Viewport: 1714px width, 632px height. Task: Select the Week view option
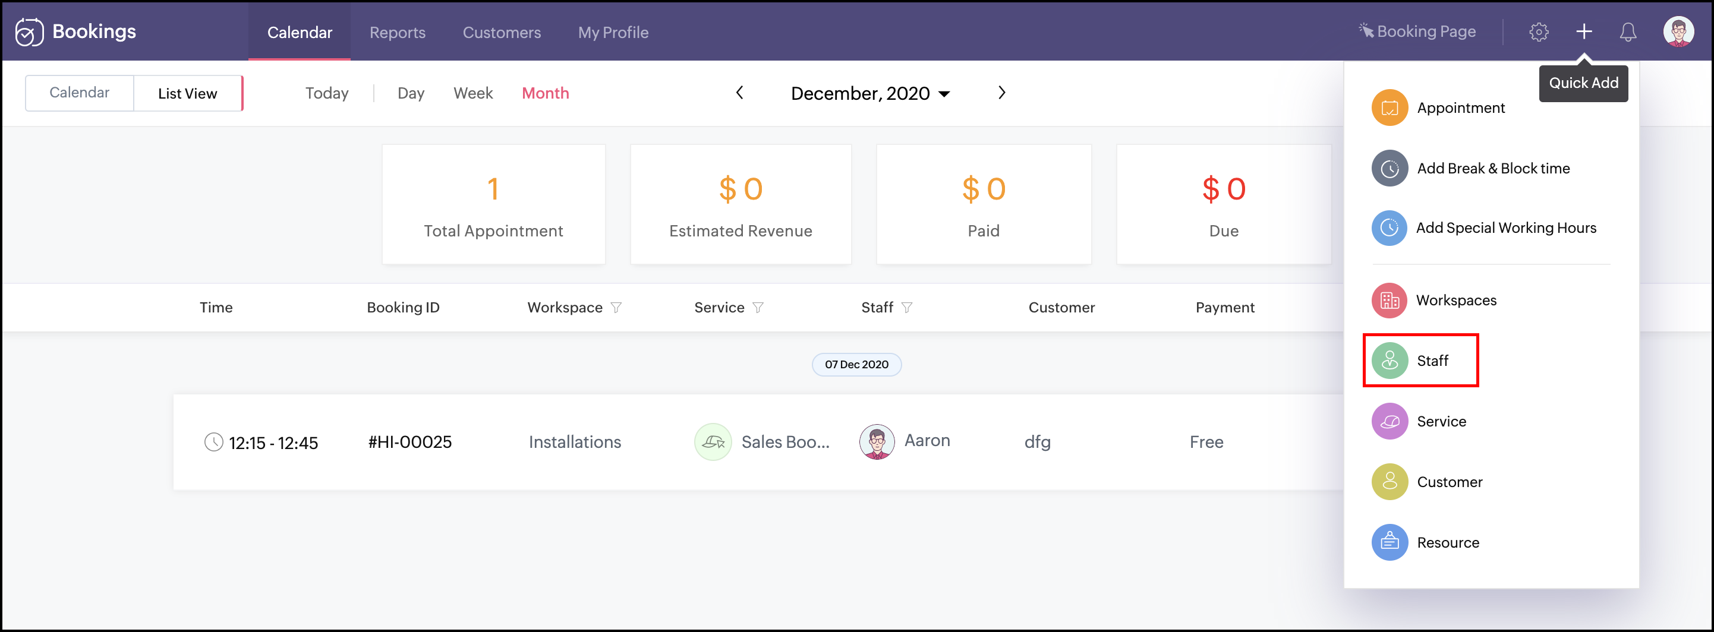tap(473, 93)
